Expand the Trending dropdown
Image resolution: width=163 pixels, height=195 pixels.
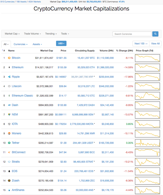[x=51, y=34]
